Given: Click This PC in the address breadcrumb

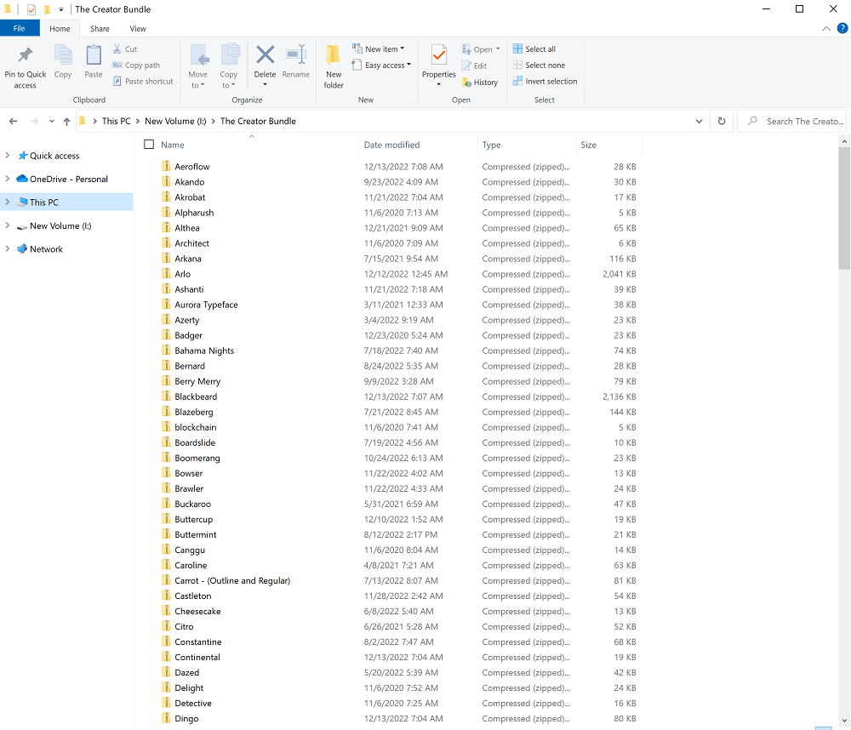Looking at the screenshot, I should [x=116, y=121].
